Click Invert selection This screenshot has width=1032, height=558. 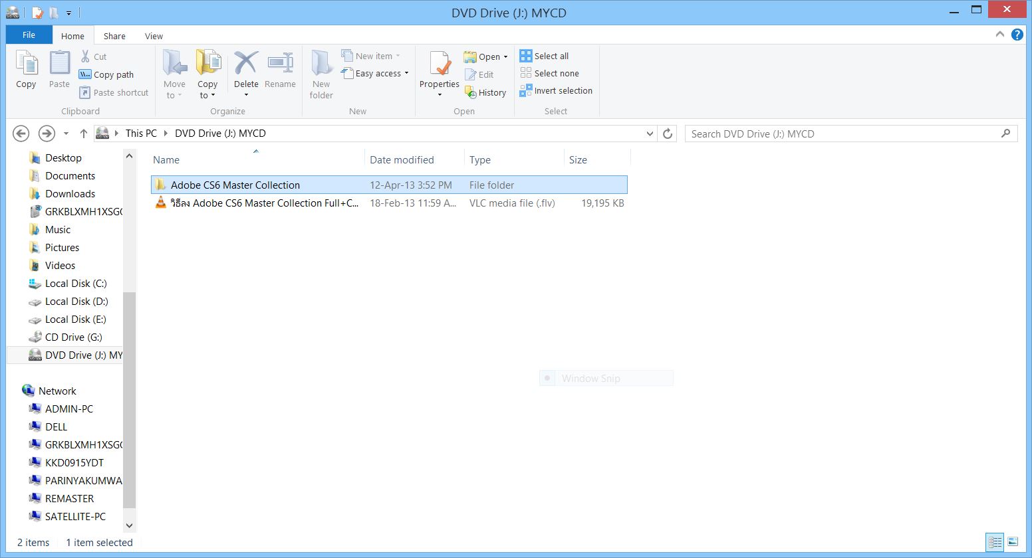(x=557, y=90)
